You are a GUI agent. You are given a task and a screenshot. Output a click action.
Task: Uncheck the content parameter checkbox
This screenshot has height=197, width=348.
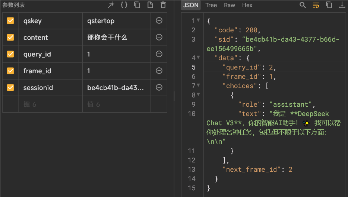point(10,37)
